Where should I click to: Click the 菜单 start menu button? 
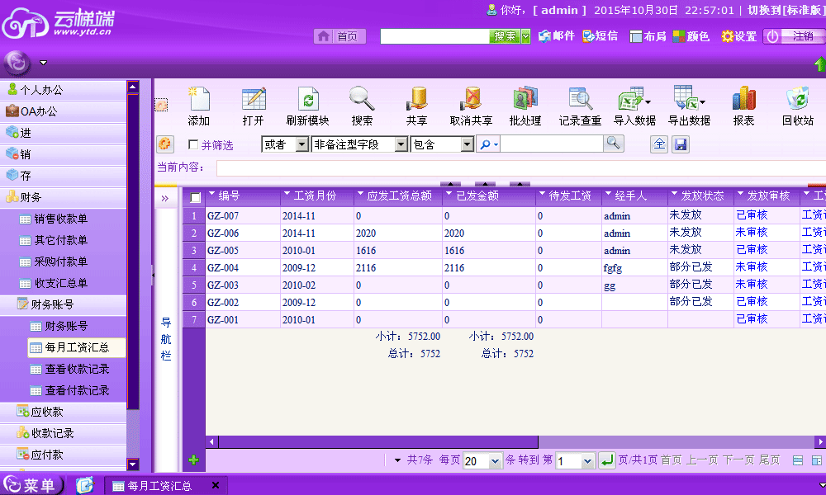click(x=31, y=485)
